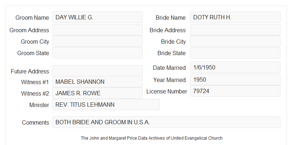Click the License Number label
Screen dimensions: 288x145
pos(167,91)
